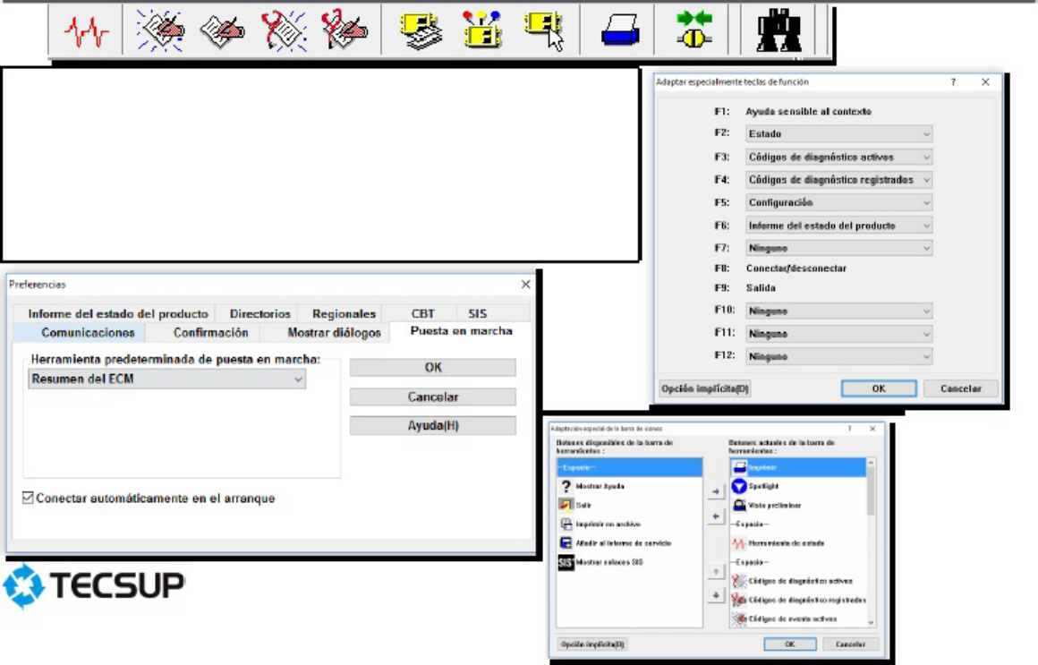Open the F12 Ninguno dropdown
The width and height of the screenshot is (1038, 665).
[838, 356]
